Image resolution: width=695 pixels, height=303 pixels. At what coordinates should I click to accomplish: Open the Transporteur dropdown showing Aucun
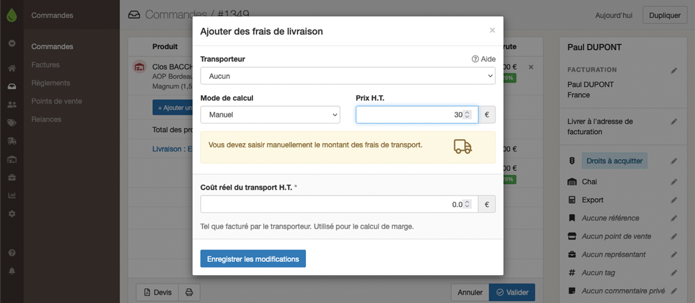click(x=348, y=76)
